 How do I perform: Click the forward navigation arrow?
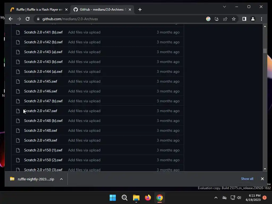19,19
